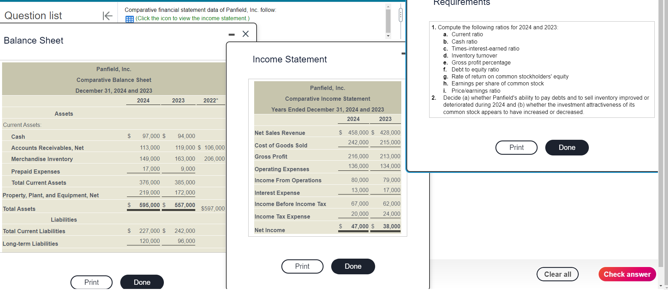Click 'Price/earnings ratio' requirement item

pyautogui.click(x=476, y=91)
